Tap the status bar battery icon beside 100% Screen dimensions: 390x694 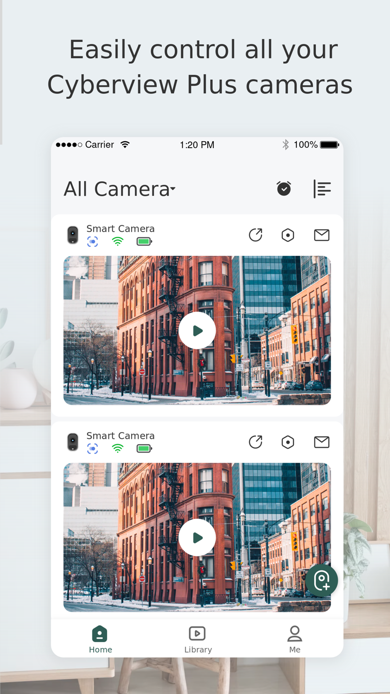pyautogui.click(x=329, y=145)
